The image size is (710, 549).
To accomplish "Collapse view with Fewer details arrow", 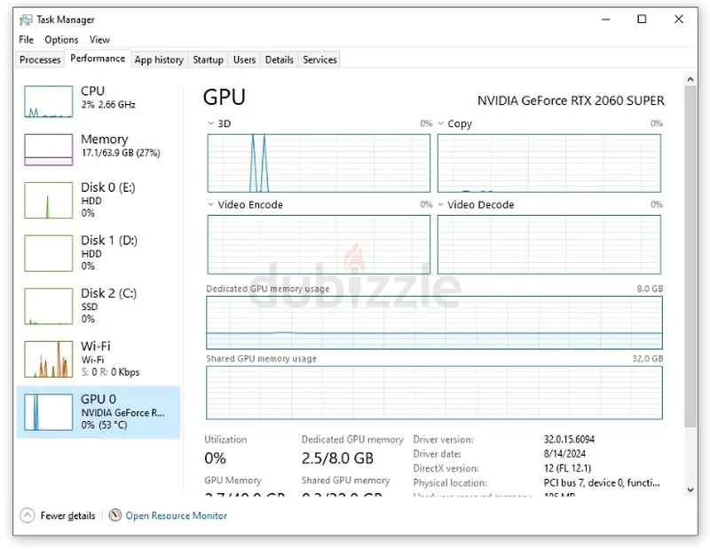I will point(27,515).
